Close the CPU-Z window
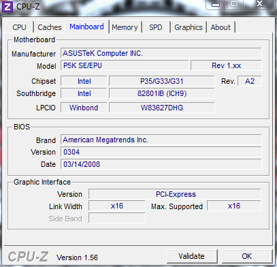Viewport: 277px width, 267px height. click(259, 4)
